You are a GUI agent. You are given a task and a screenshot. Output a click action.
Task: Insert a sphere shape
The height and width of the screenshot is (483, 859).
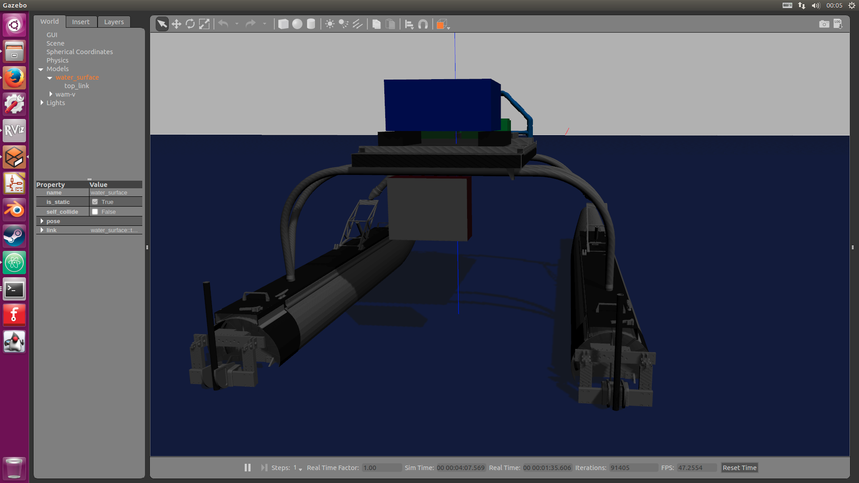tap(297, 24)
